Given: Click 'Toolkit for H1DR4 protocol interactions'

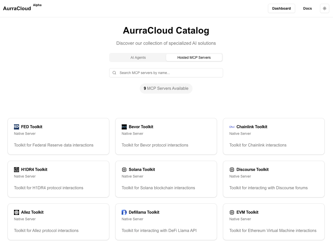Looking at the screenshot, I should coord(49,188).
